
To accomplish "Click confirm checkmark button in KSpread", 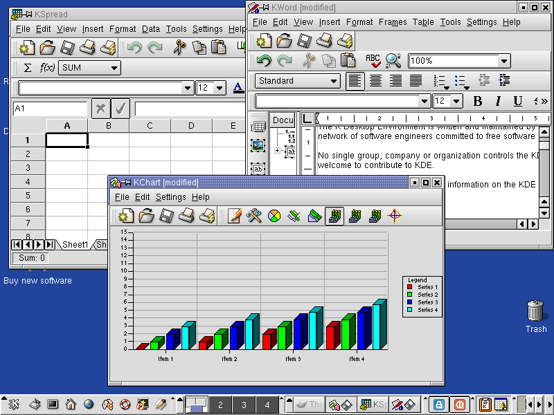I will (120, 109).
